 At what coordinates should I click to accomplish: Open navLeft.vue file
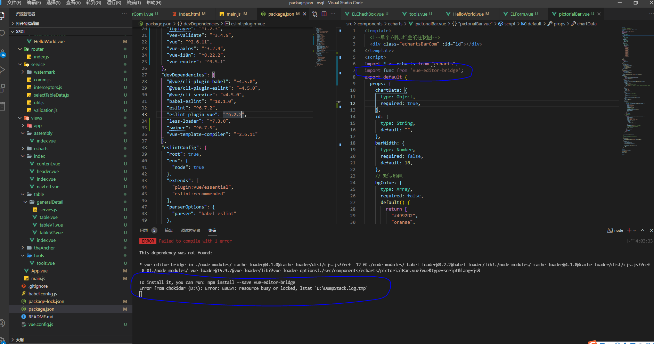(71, 187)
